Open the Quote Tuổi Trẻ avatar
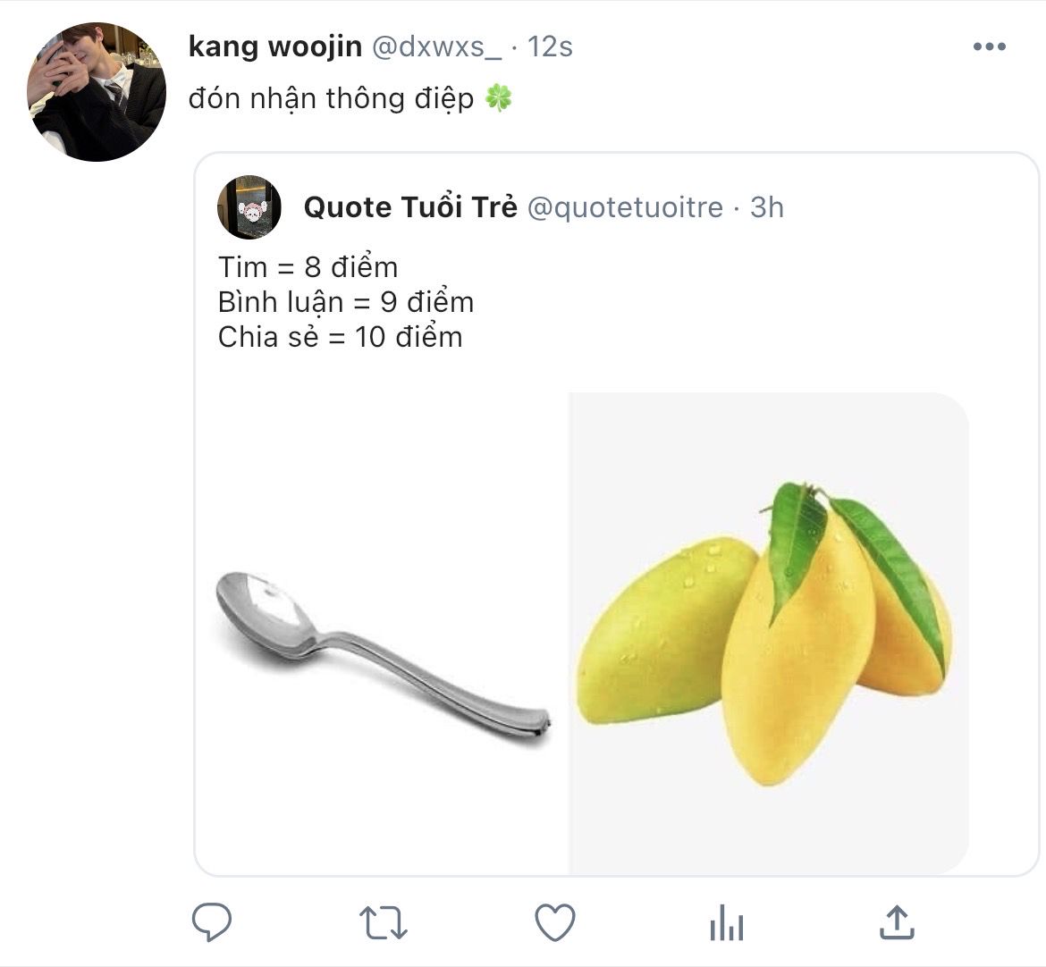1046x967 pixels. coord(249,207)
